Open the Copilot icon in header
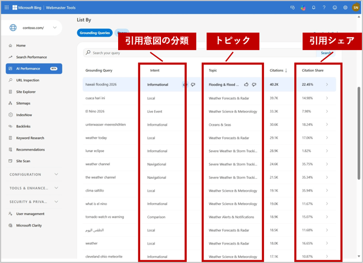 point(303,8)
